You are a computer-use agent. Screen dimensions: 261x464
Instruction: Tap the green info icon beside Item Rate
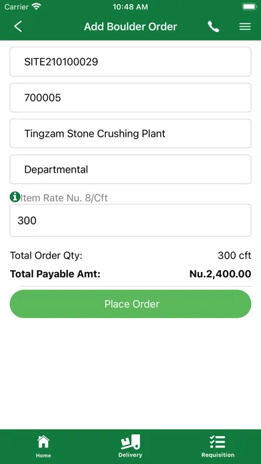15,197
